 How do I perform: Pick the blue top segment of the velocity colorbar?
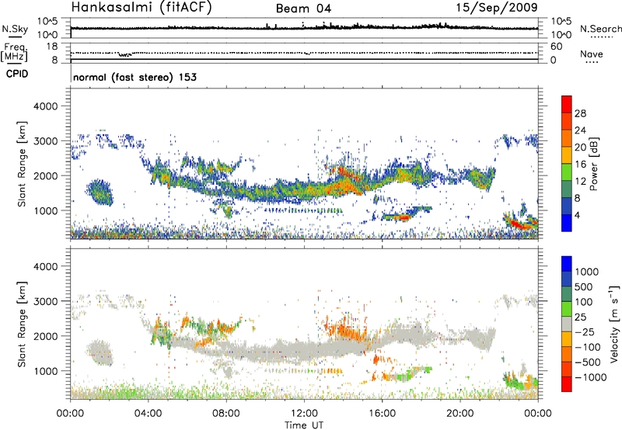567,264
